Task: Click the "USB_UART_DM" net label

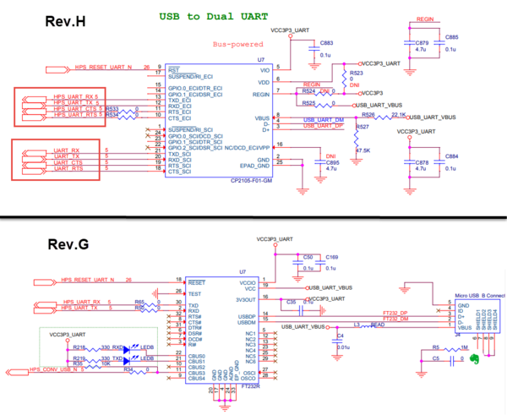Action: coord(324,120)
